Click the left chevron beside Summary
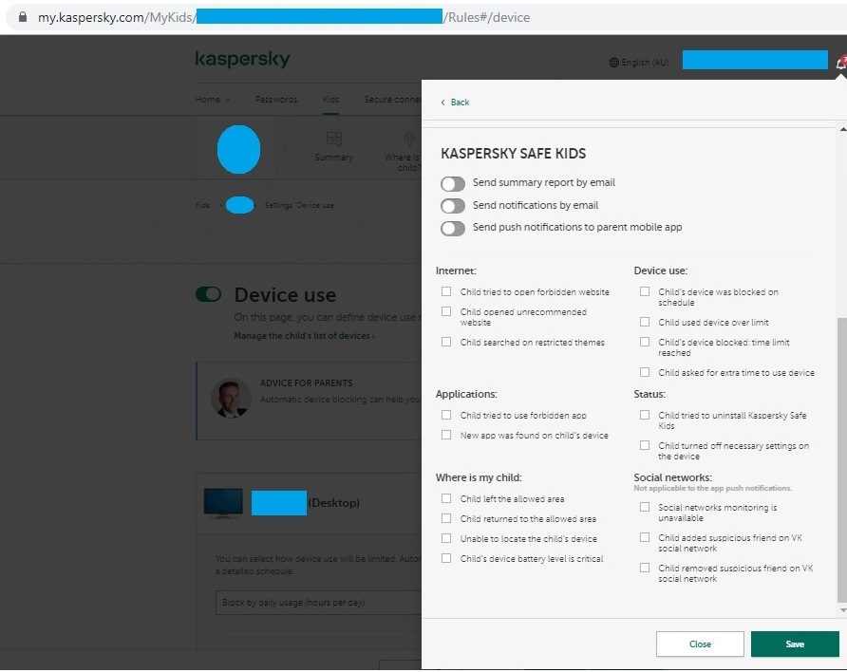Viewport: 847px width, 672px height. pyautogui.click(x=285, y=146)
